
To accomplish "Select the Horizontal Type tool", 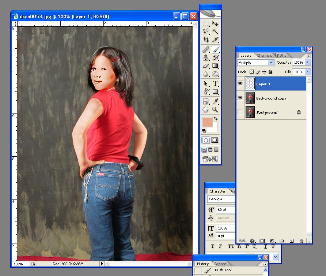I will (215, 83).
